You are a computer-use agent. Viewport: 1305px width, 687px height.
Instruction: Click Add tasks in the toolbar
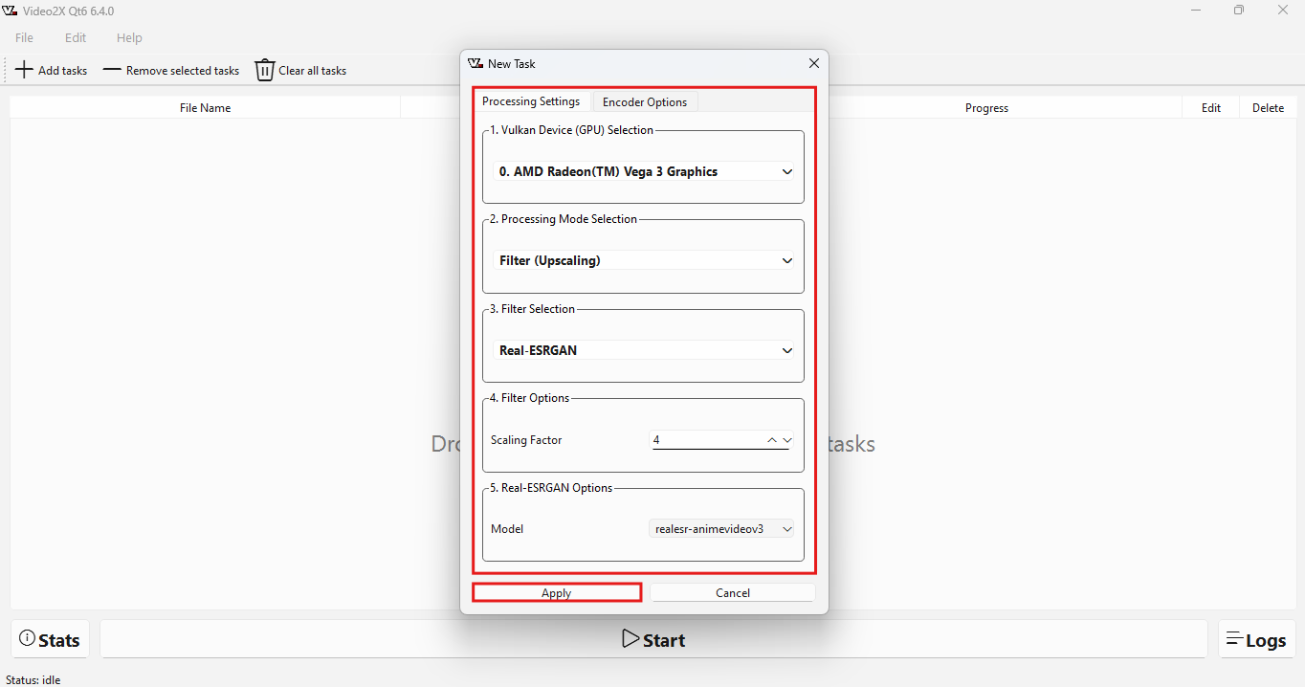pyautogui.click(x=52, y=70)
